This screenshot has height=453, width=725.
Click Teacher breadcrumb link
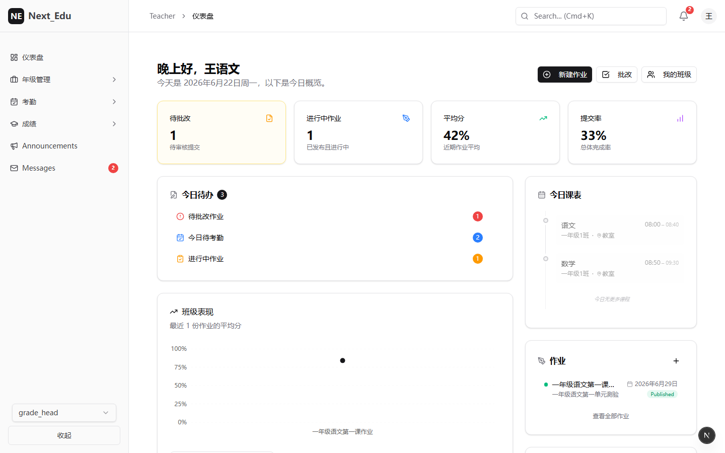click(x=162, y=16)
